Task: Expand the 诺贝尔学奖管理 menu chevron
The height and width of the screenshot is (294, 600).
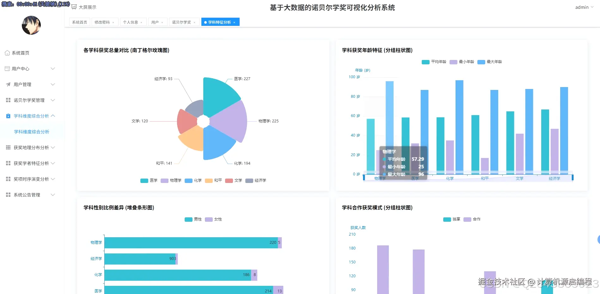Action: pyautogui.click(x=53, y=100)
